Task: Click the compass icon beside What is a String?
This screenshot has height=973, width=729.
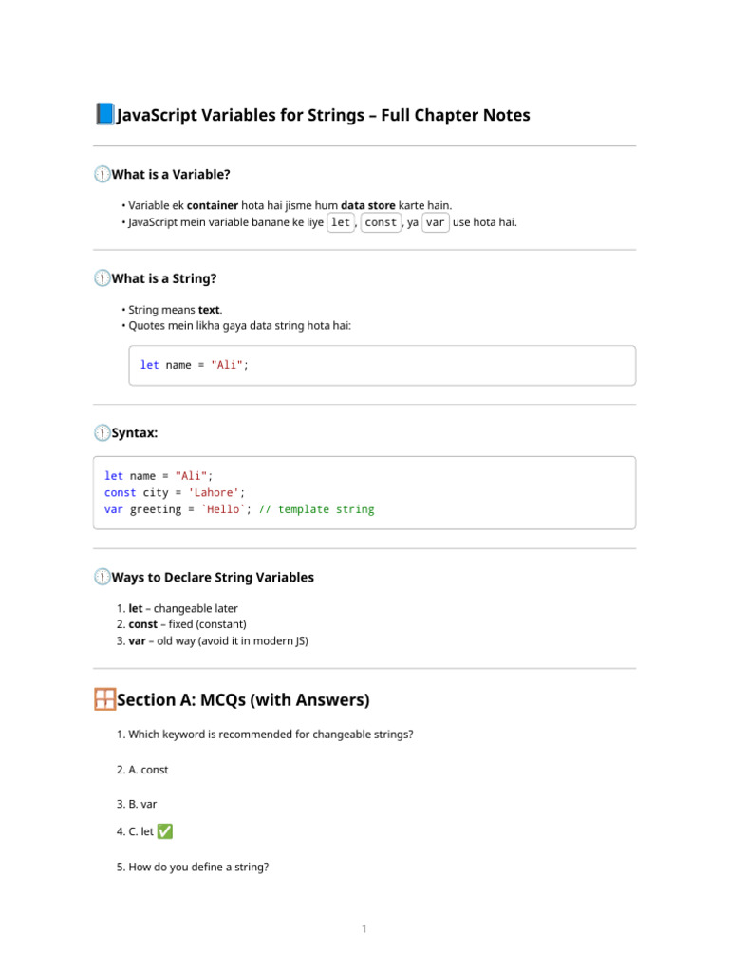Action: (x=102, y=278)
